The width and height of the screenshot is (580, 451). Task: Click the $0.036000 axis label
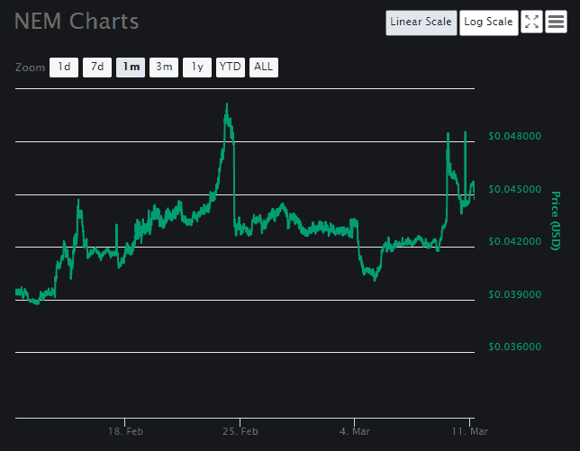click(514, 347)
